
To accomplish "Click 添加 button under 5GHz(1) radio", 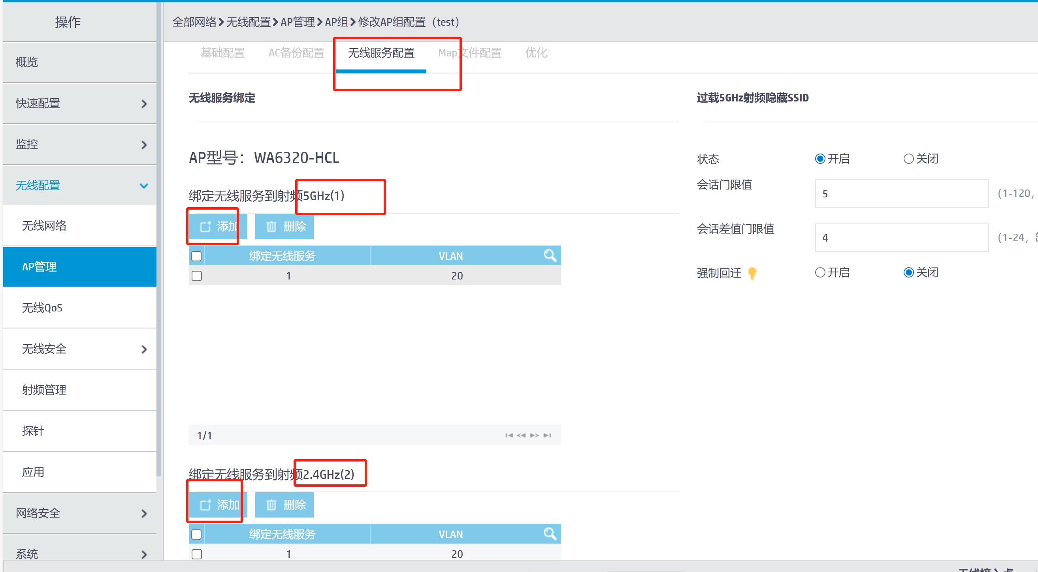I will point(218,227).
